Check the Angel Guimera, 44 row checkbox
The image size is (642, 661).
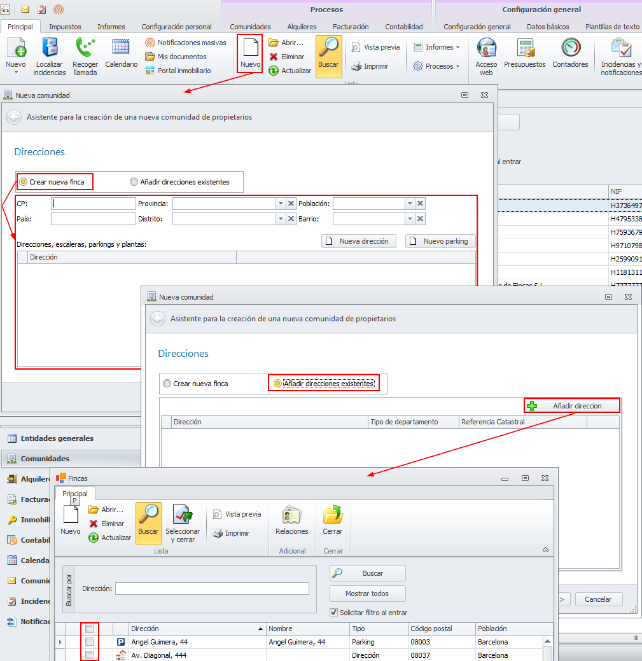pyautogui.click(x=89, y=642)
